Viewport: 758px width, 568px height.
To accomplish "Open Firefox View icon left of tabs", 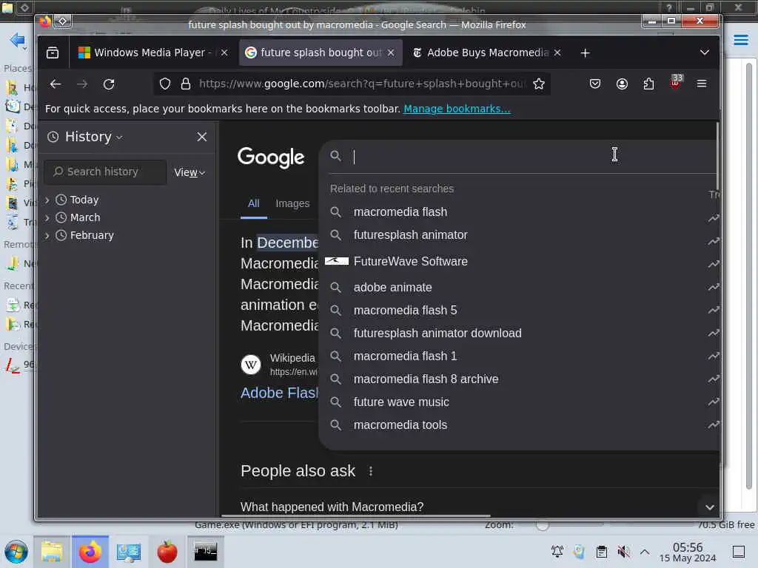I will (x=53, y=53).
